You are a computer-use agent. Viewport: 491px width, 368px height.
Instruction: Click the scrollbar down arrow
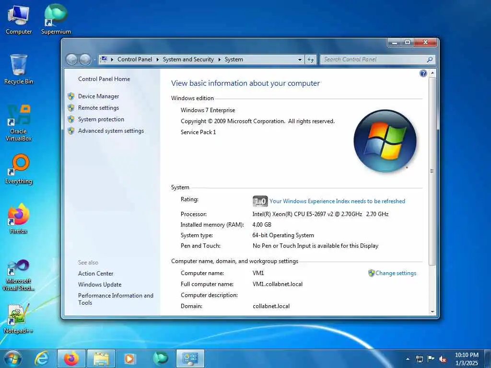click(x=432, y=311)
